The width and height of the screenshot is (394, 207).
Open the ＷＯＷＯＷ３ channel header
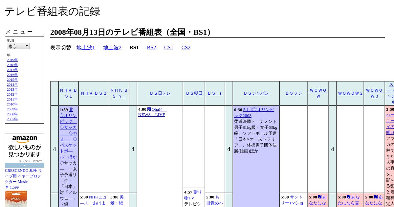click(374, 93)
